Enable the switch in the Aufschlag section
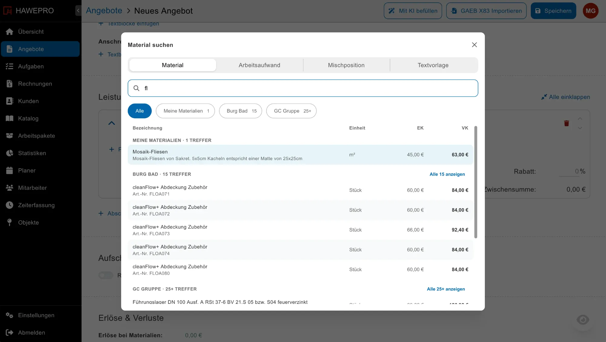The image size is (606, 342). [106, 275]
